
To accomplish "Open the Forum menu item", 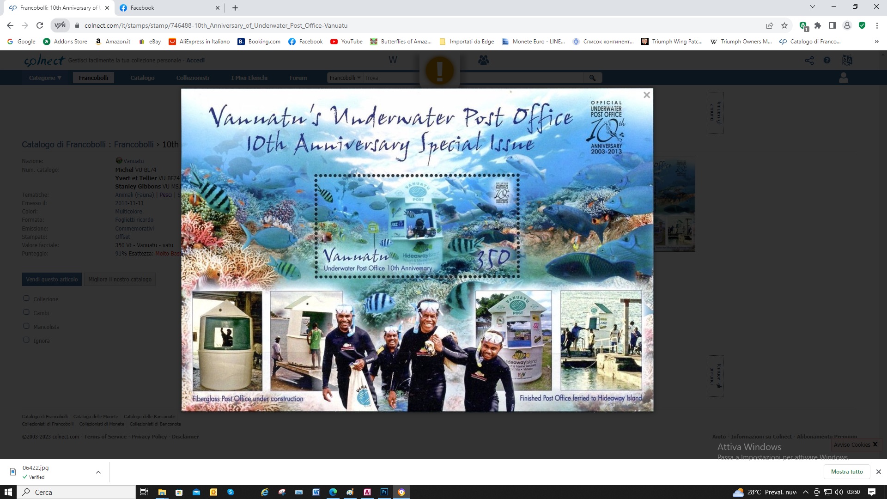I will click(298, 78).
